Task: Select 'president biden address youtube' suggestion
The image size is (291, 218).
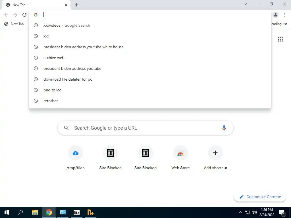Action: pos(150,68)
